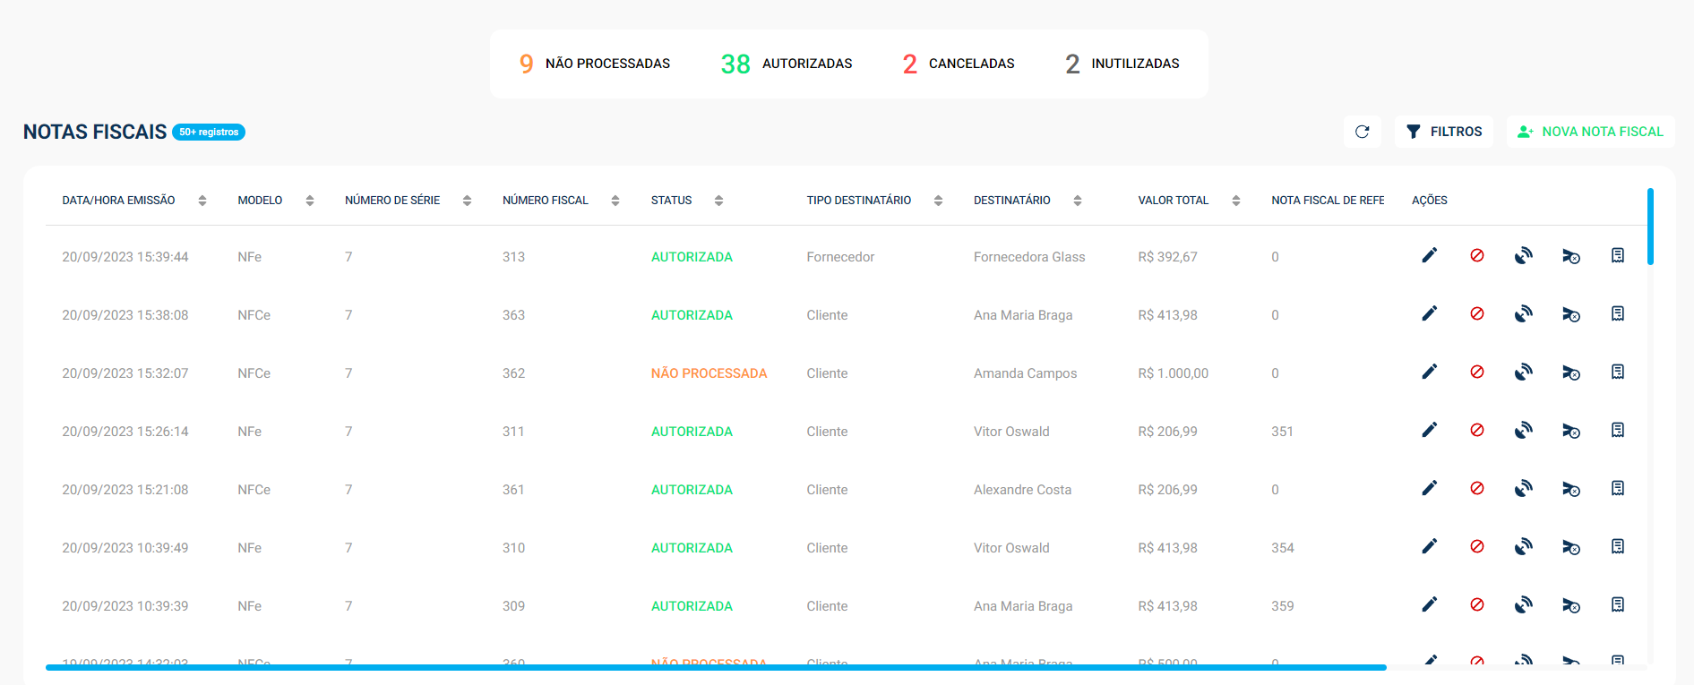This screenshot has width=1694, height=685.
Task: Open document icon for invoice number 310
Action: [x=1617, y=547]
